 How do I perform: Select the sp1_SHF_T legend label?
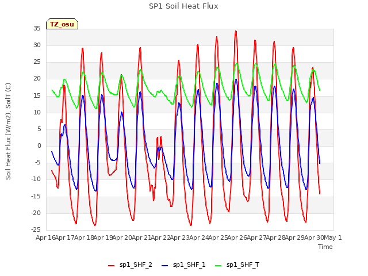click(243, 264)
